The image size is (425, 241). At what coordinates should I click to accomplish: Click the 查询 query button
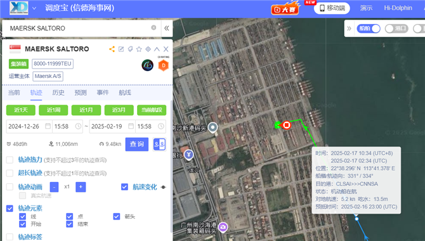[137, 144]
